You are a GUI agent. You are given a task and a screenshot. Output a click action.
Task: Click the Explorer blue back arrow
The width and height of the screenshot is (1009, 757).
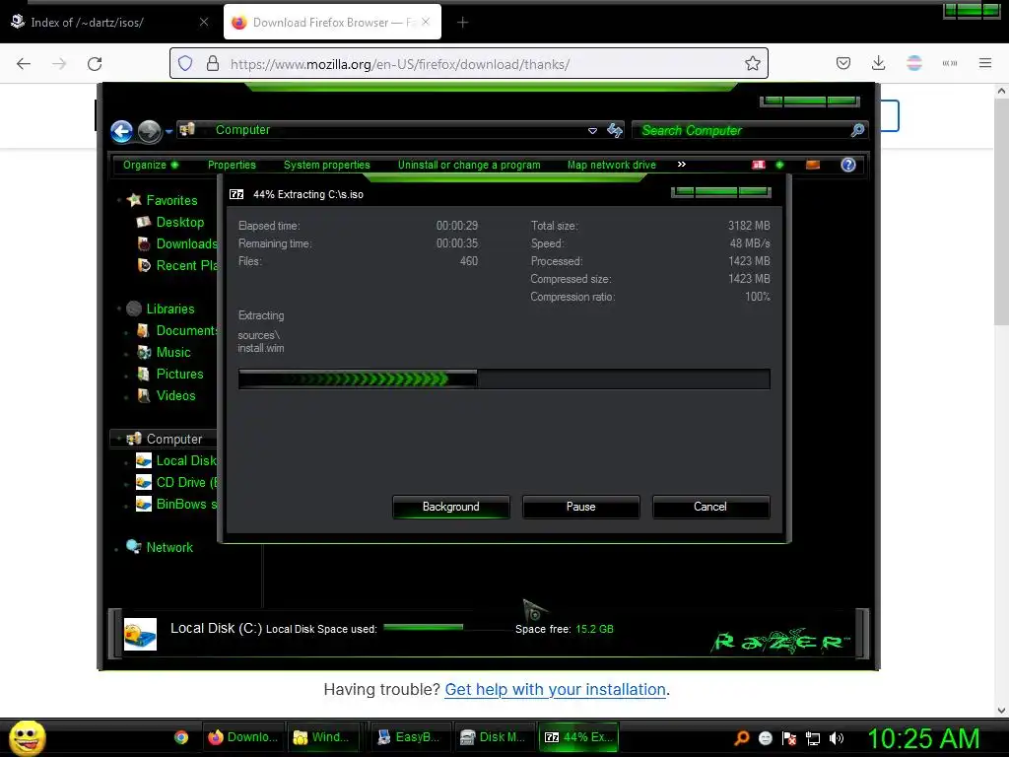[121, 131]
